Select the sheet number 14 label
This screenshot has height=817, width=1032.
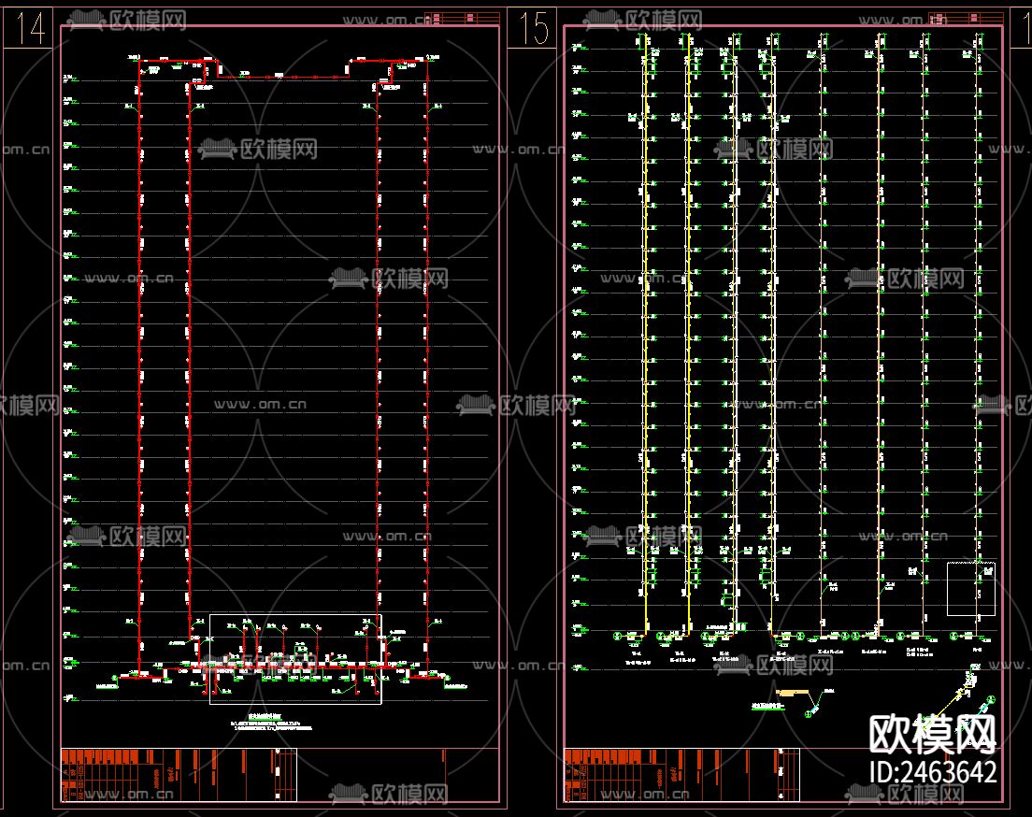(x=30, y=29)
